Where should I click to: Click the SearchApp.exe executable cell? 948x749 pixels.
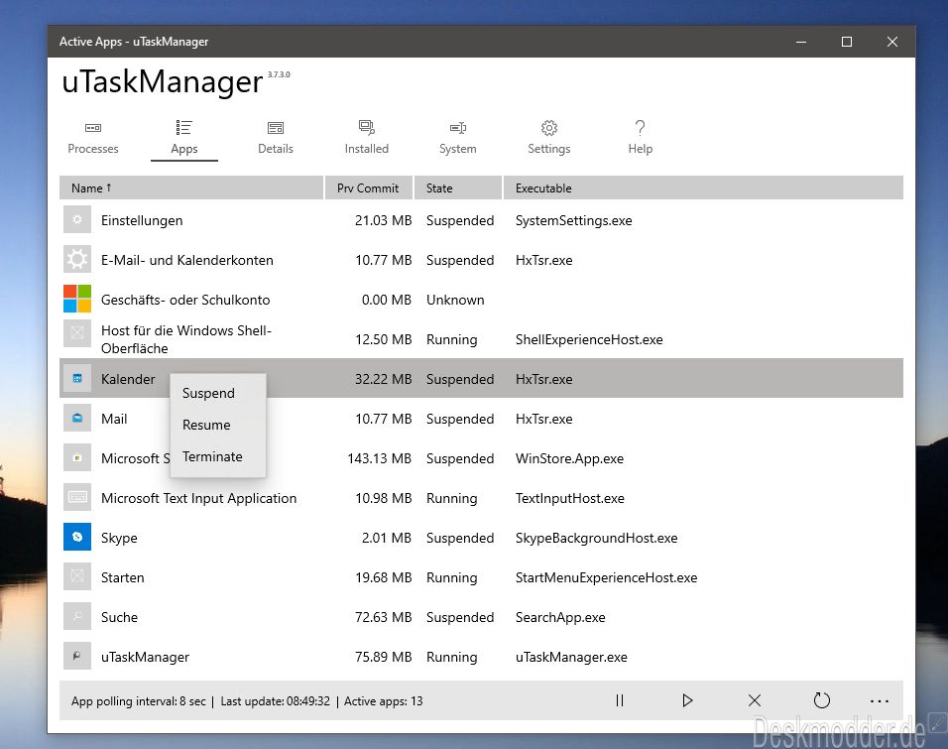click(560, 617)
